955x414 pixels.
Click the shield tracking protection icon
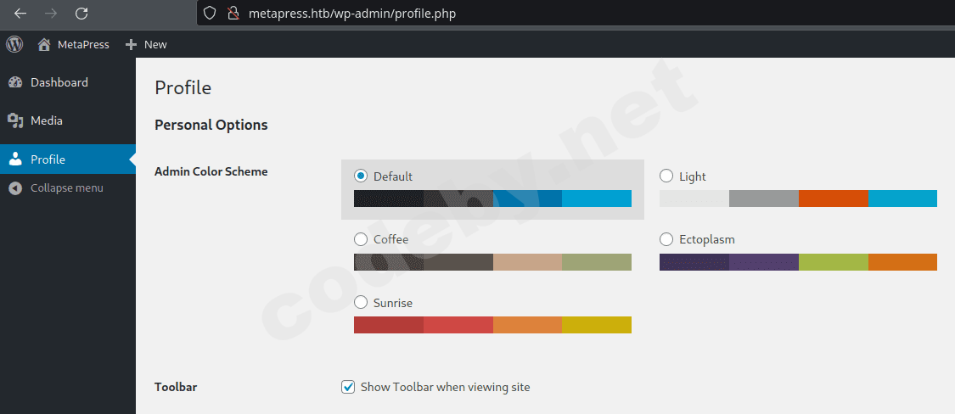[211, 14]
